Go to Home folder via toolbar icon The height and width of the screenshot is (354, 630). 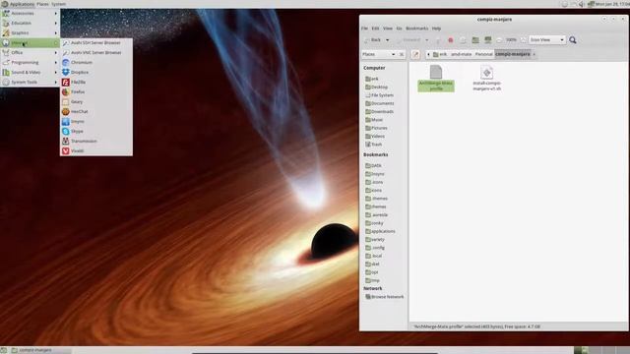(475, 40)
